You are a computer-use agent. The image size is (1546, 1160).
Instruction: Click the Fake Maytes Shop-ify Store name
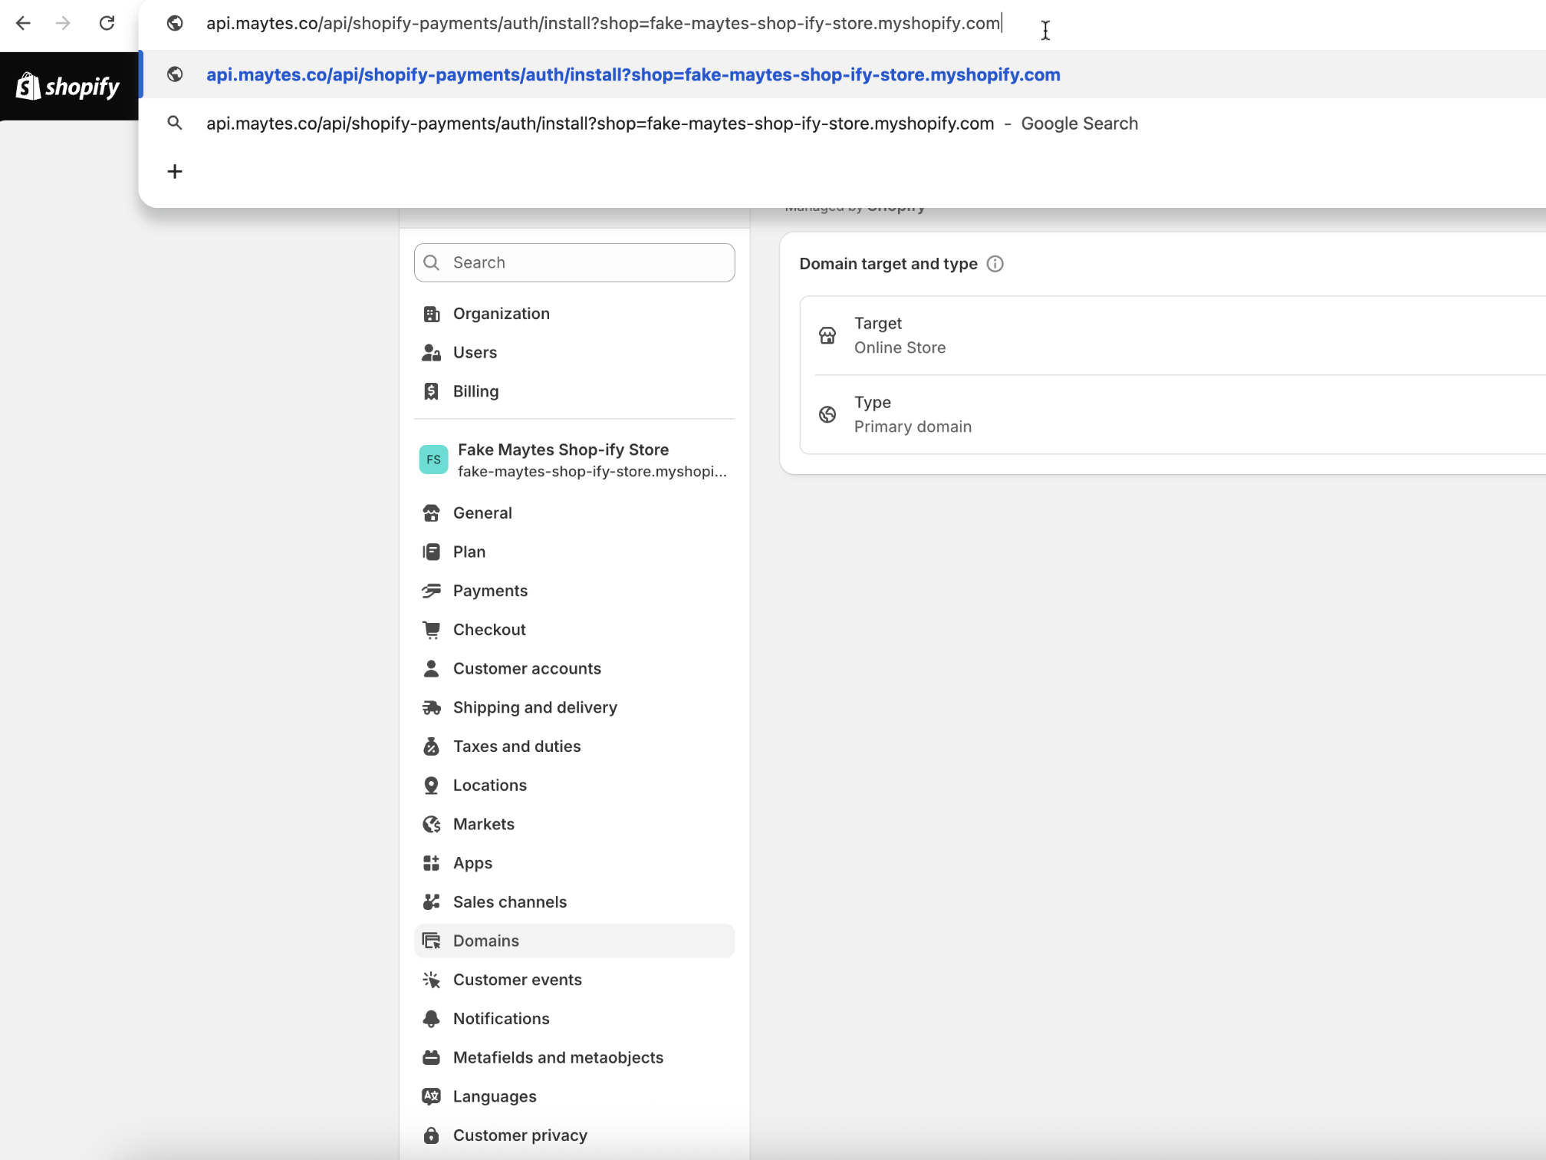click(563, 450)
